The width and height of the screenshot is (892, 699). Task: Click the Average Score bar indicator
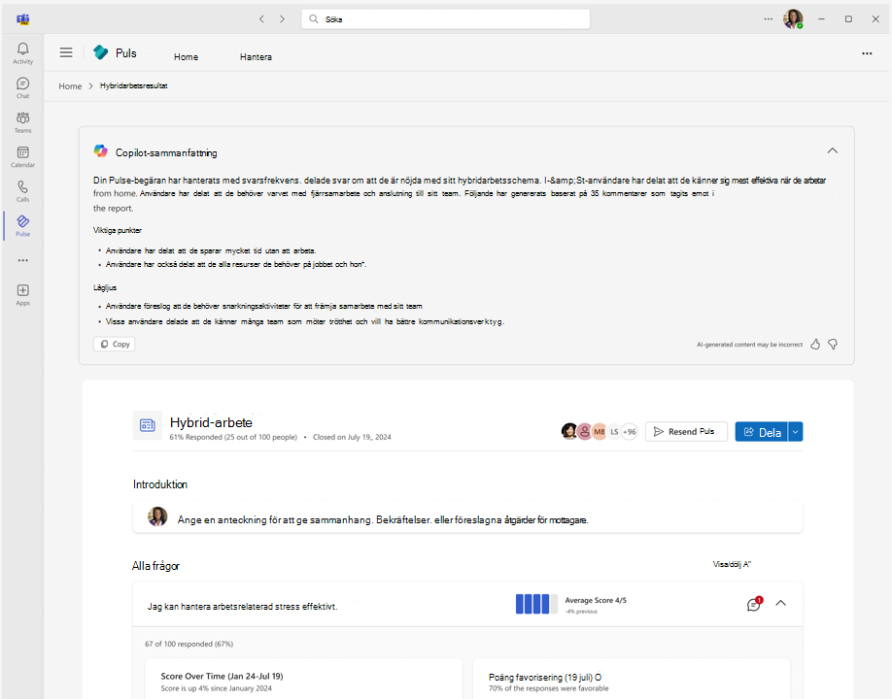536,604
